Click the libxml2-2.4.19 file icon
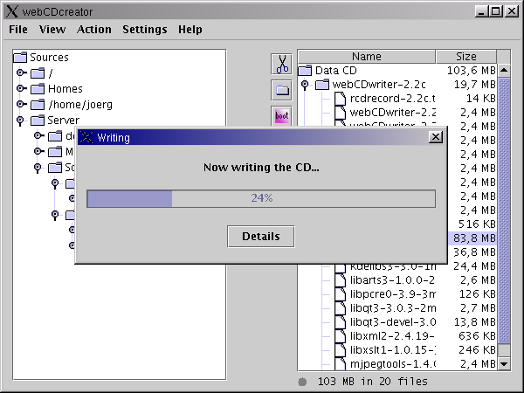 340,336
